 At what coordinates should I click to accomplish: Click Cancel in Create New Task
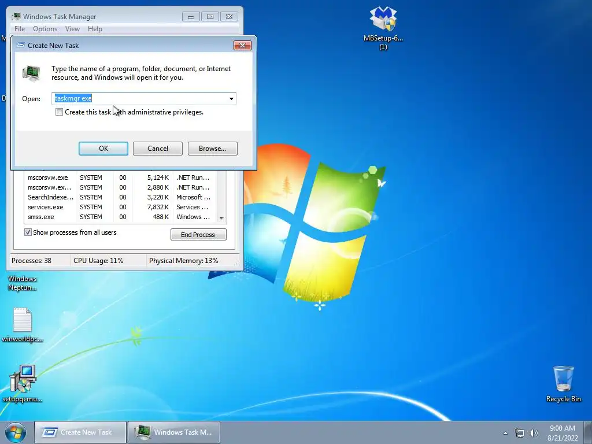point(158,149)
